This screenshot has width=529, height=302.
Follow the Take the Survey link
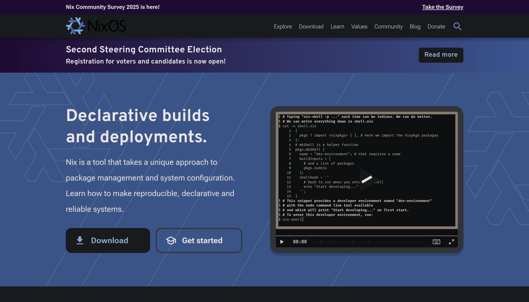pyautogui.click(x=442, y=7)
